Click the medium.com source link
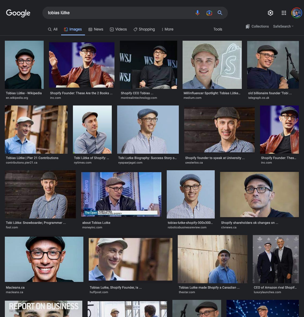The height and width of the screenshot is (317, 304). tap(192, 98)
